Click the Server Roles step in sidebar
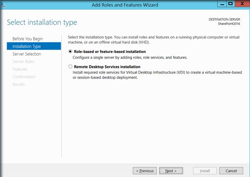This screenshot has width=250, height=177. click(x=24, y=62)
